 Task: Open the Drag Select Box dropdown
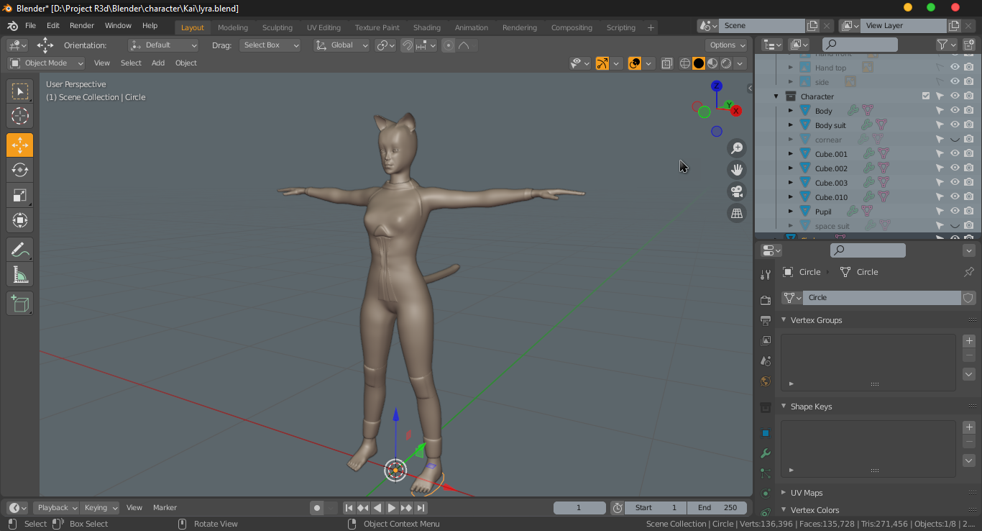pyautogui.click(x=270, y=45)
